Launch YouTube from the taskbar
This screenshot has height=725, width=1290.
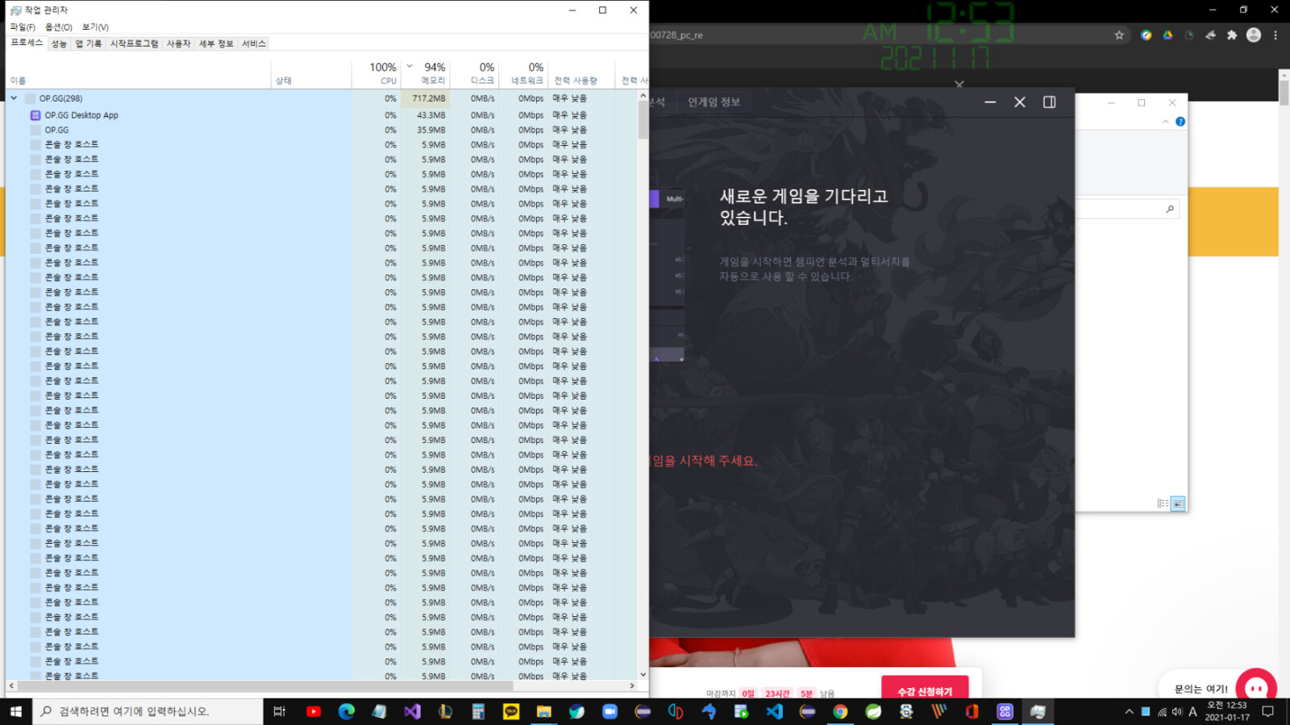pos(314,711)
